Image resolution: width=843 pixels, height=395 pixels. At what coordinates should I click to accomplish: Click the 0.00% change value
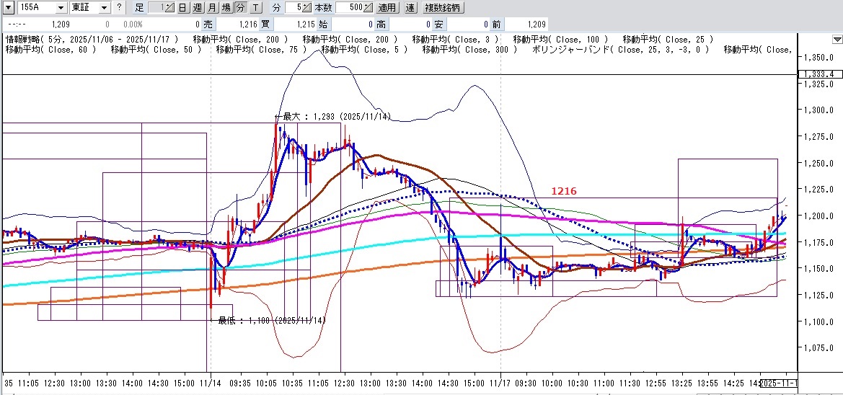(x=133, y=25)
